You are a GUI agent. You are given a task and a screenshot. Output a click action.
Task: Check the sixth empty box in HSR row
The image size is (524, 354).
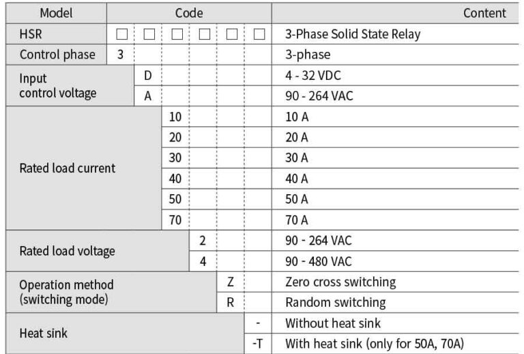tap(259, 34)
